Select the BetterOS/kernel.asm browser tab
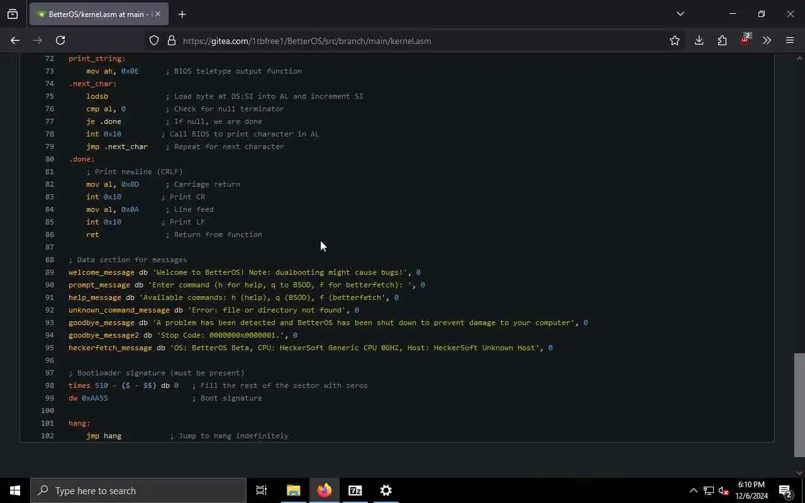The height and width of the screenshot is (503, 805). (x=97, y=14)
